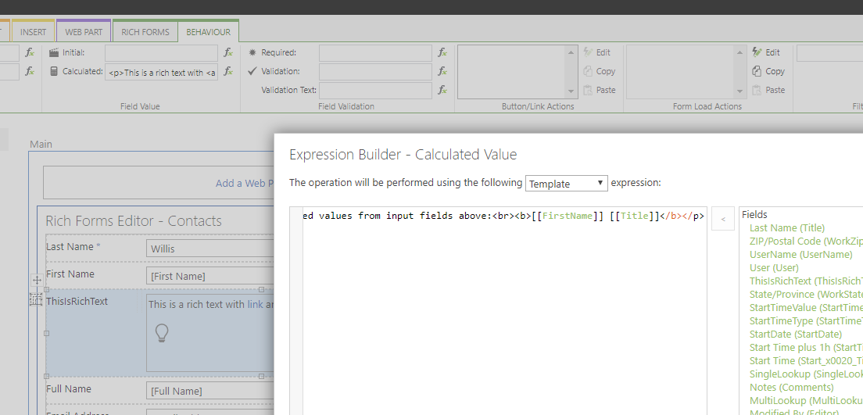The width and height of the screenshot is (863, 415).
Task: Click the Calculated value input box
Action: coord(161,72)
